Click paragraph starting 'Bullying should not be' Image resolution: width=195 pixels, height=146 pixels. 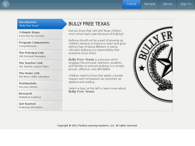pyautogui.click(x=97, y=47)
